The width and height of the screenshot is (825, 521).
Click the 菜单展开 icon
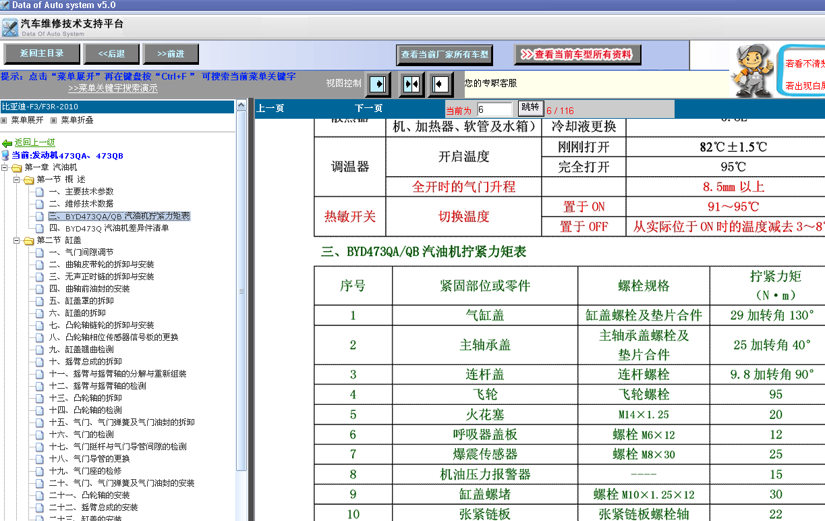tap(4, 120)
